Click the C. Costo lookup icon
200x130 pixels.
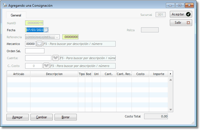pyautogui.click(x=46, y=66)
